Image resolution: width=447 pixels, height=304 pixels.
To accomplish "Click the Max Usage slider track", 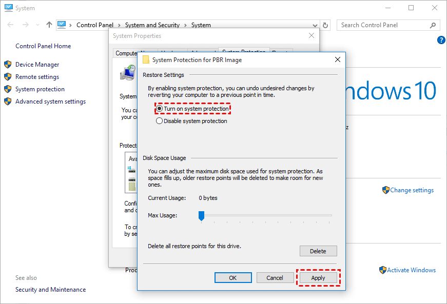I will [266, 215].
